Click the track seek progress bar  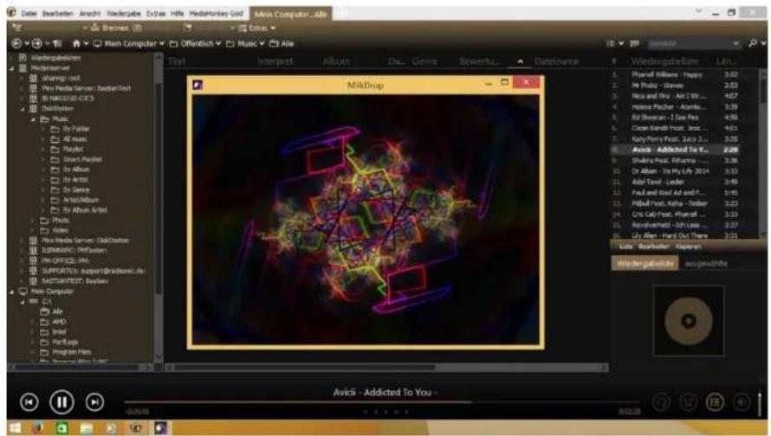(x=384, y=402)
